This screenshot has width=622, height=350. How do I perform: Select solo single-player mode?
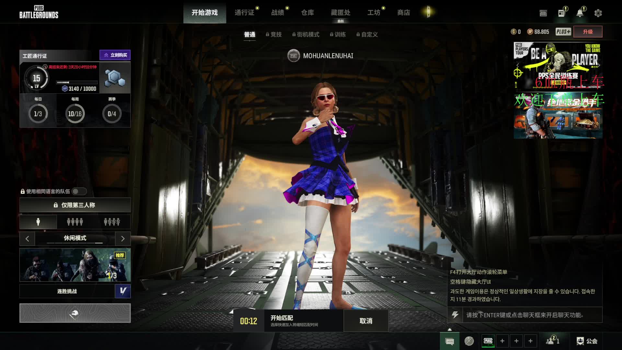[38, 222]
